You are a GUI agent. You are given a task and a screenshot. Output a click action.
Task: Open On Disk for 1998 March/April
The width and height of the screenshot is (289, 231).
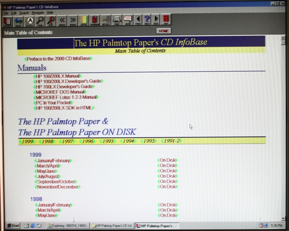pos(168,210)
